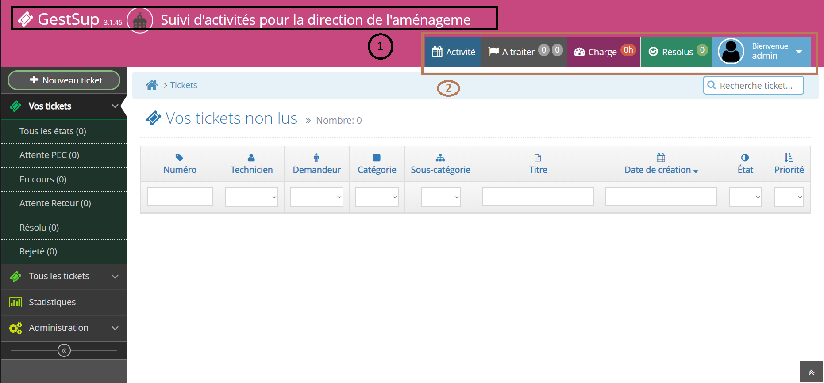The image size is (824, 383).
Task: Sort by Titre column header
Action: pos(538,170)
